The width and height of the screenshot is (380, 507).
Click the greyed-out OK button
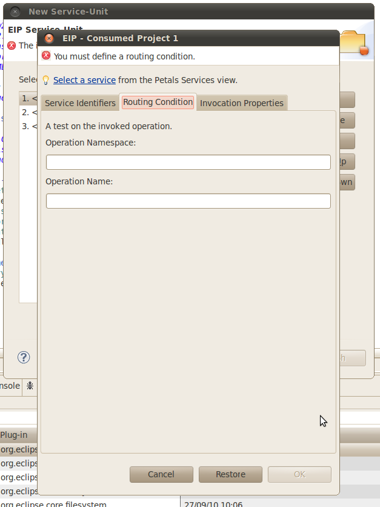point(299,474)
